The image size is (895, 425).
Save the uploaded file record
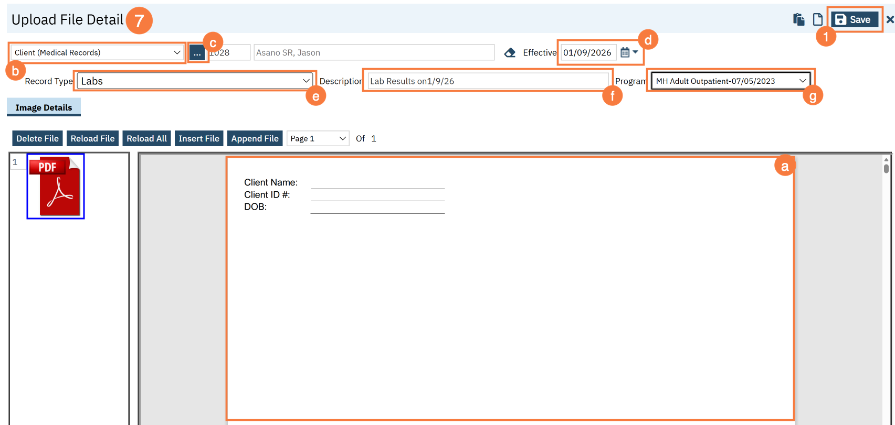[x=854, y=19]
